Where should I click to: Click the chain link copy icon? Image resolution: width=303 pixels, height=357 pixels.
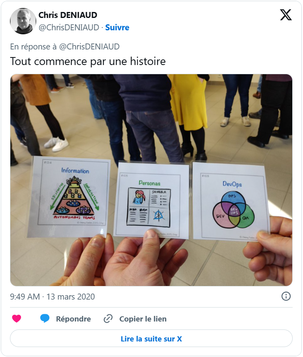[108, 319]
